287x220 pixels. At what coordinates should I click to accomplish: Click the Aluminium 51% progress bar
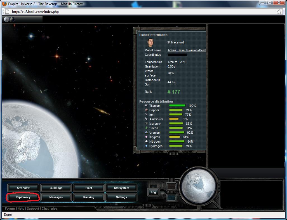174,119
